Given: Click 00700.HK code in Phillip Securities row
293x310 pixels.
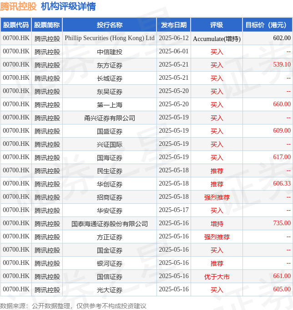Looking at the screenshot, I should 16,38.
